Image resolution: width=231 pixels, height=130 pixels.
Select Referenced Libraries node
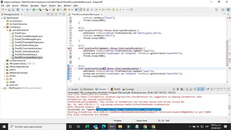pyautogui.click(x=18, y=73)
